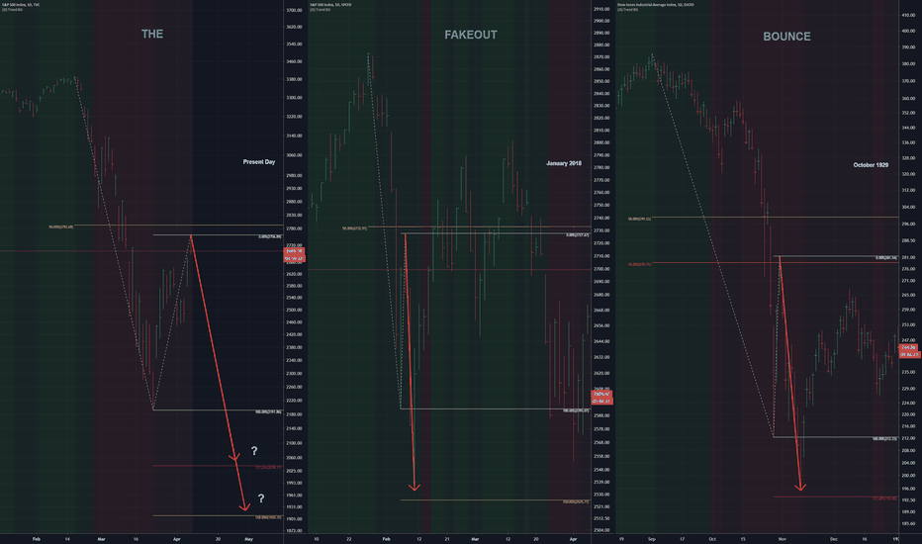
Task: Click the 'S&P 500 Index, 1D, SPCFD' chart title
Action: pos(330,5)
